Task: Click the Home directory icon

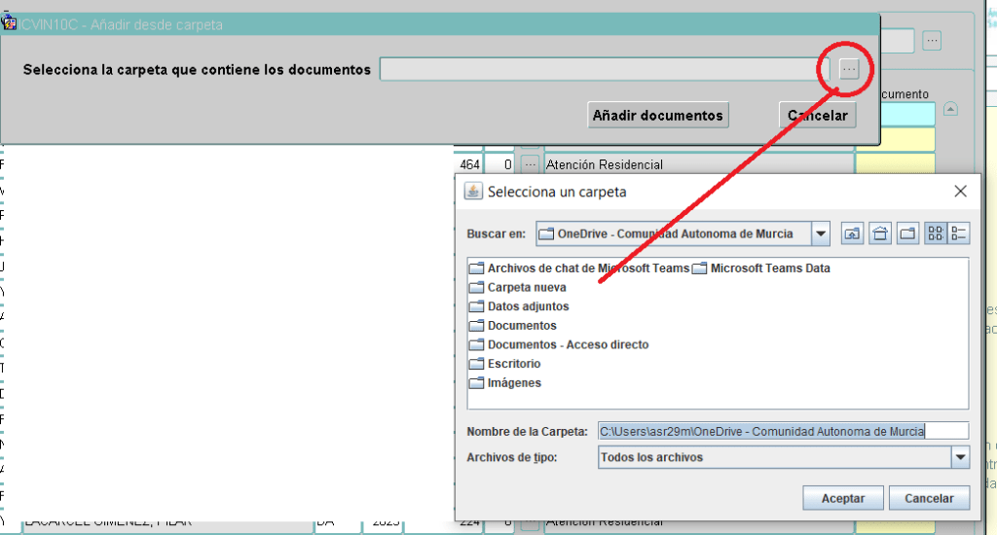Action: [880, 233]
